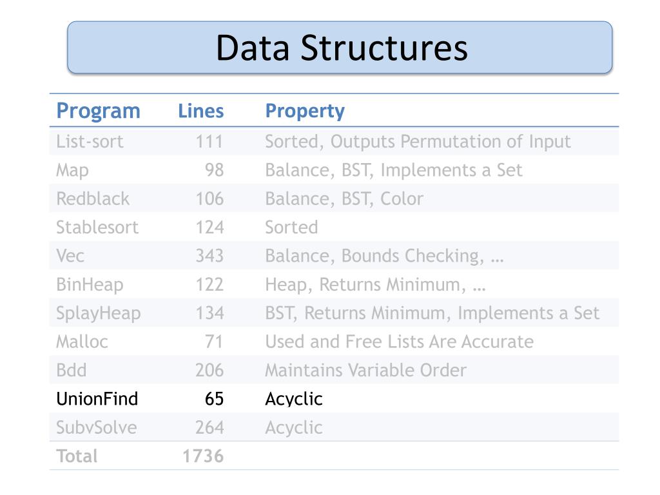Click the Vec program row

pos(334,256)
